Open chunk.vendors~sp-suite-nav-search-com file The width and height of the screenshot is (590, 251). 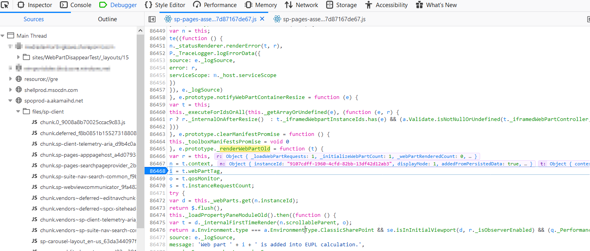88,230
